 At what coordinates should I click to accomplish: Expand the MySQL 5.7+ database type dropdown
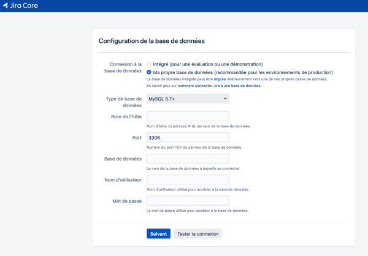188,98
